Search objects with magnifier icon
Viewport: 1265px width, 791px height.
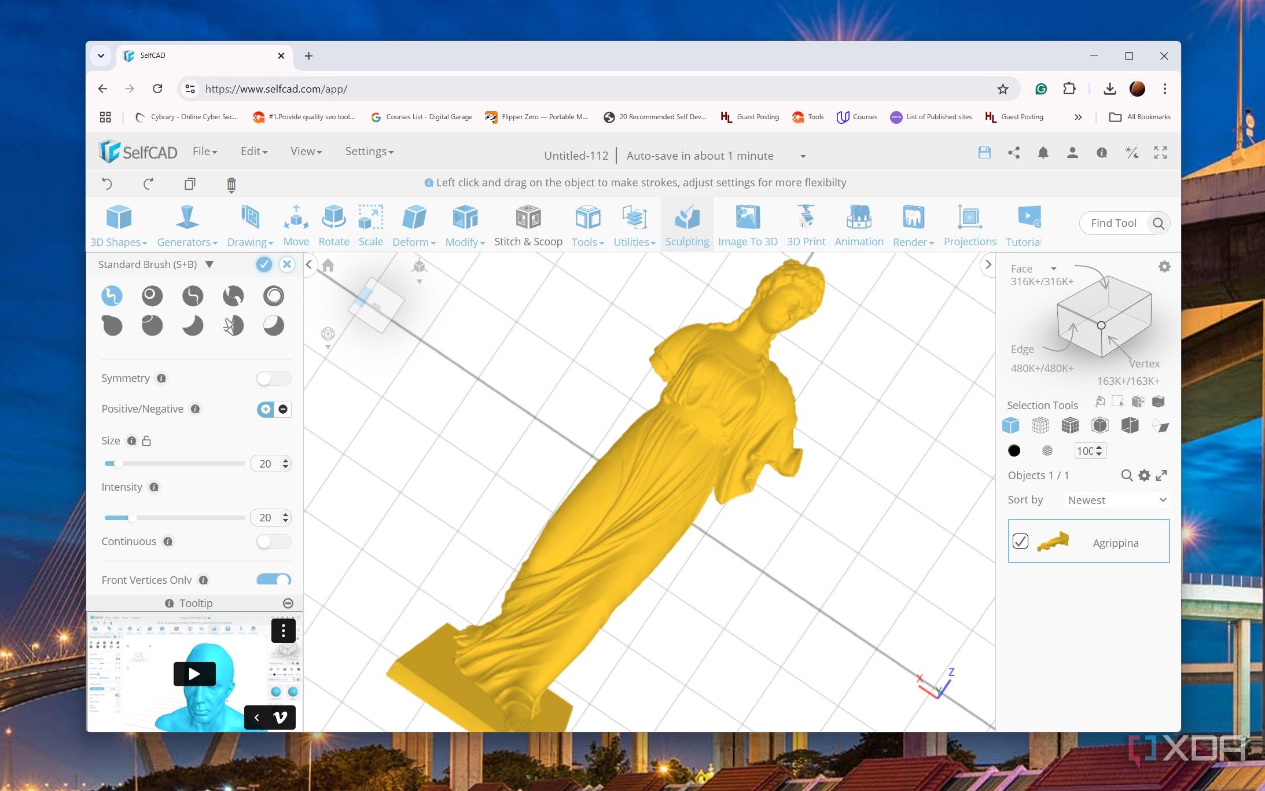[1126, 476]
